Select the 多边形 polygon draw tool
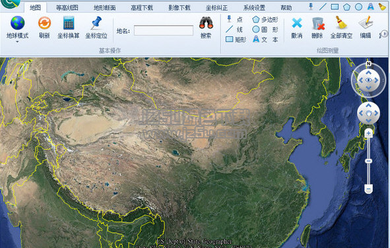 265,19
